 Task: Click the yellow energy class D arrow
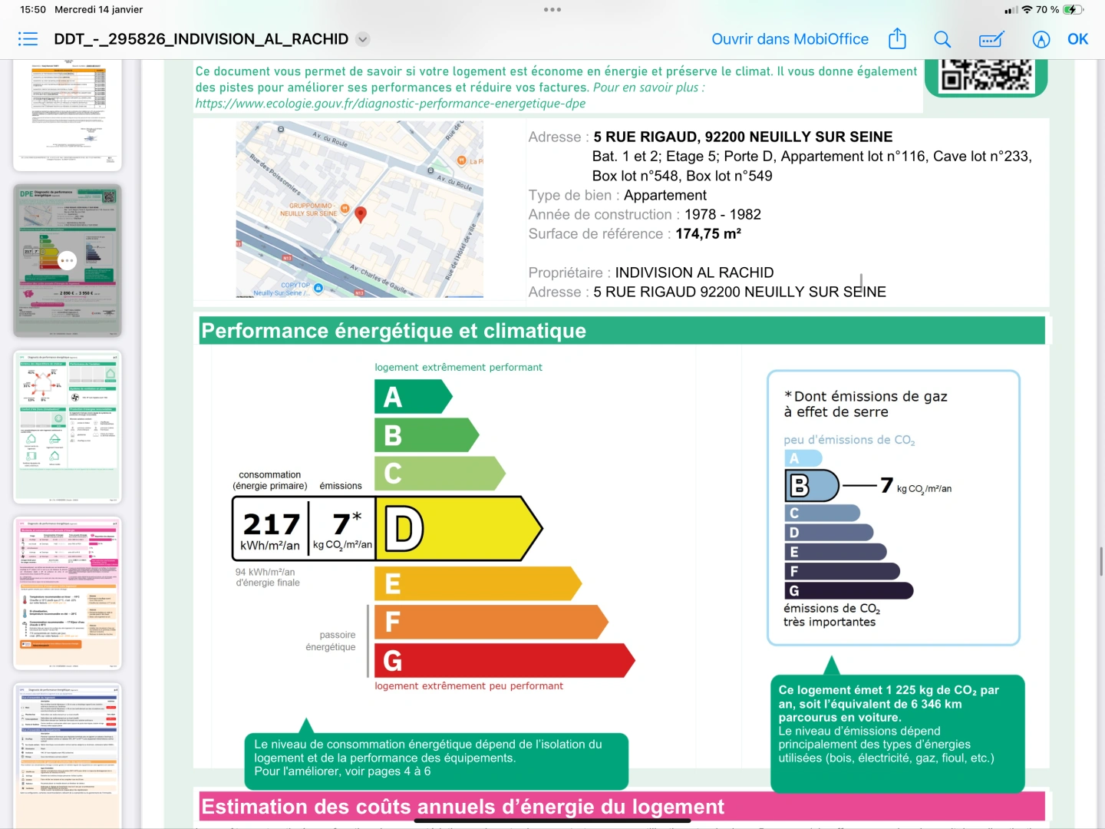(459, 528)
